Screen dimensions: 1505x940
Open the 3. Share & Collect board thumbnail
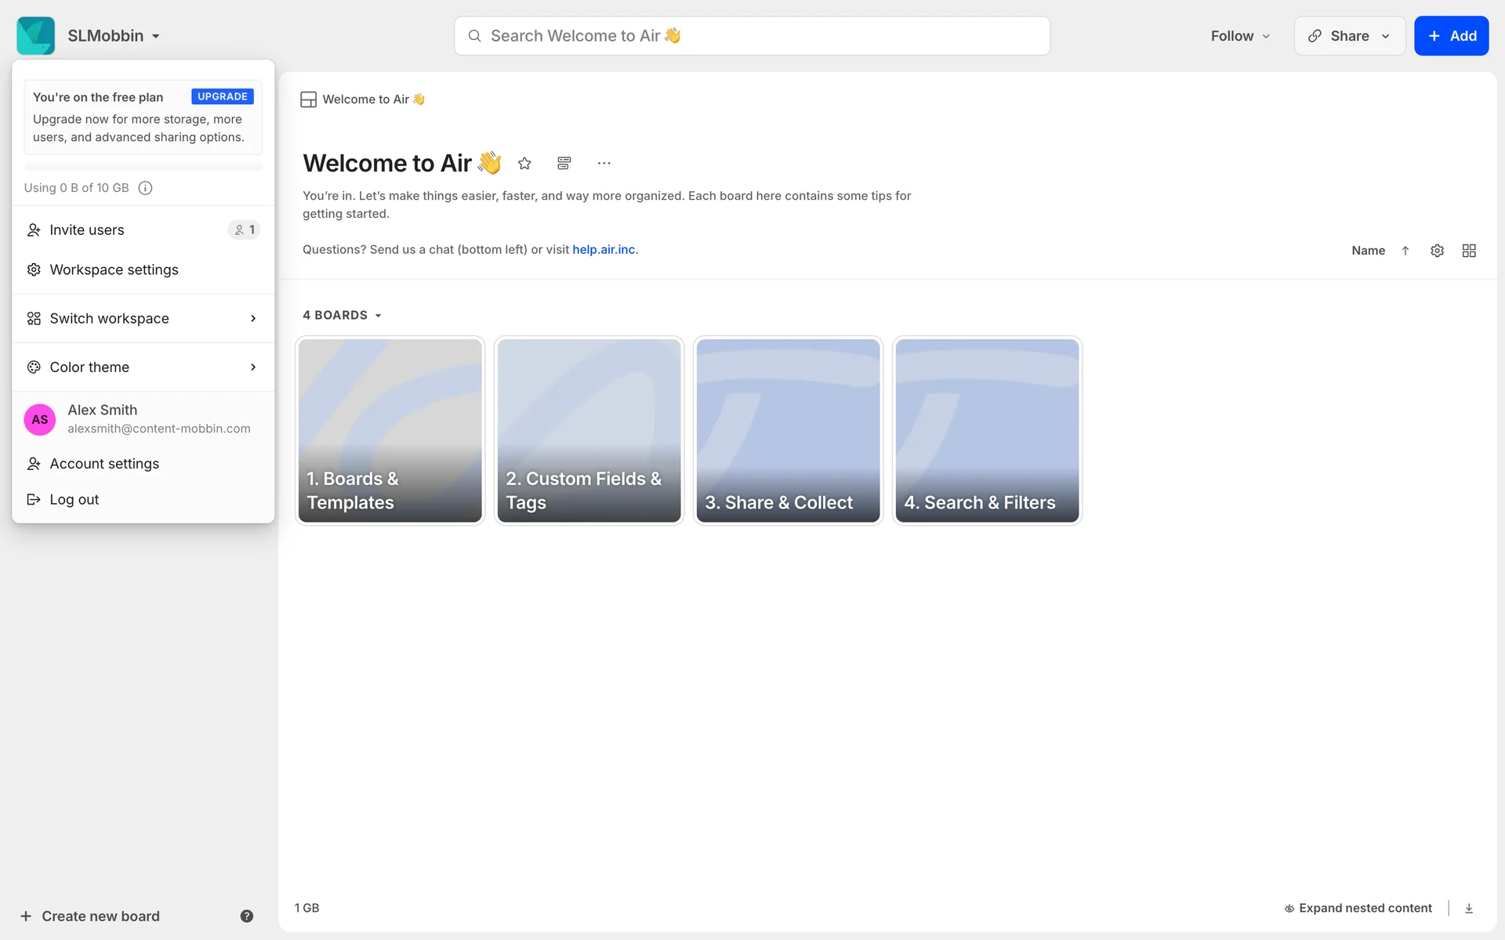[x=788, y=430]
